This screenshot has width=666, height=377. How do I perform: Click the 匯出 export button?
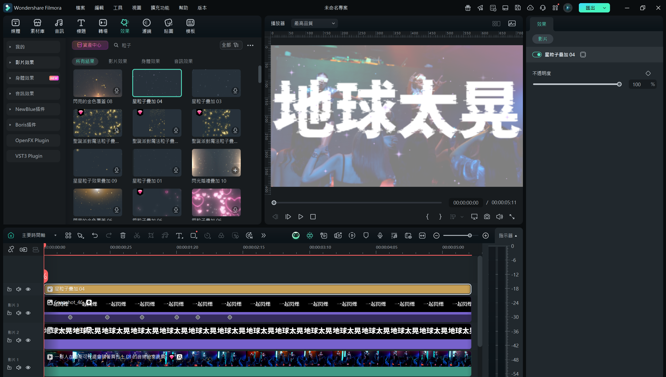[x=590, y=8]
